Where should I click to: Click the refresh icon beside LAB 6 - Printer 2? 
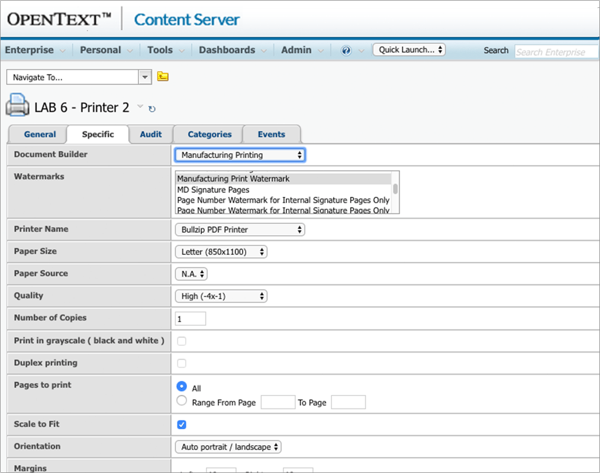[x=152, y=109]
